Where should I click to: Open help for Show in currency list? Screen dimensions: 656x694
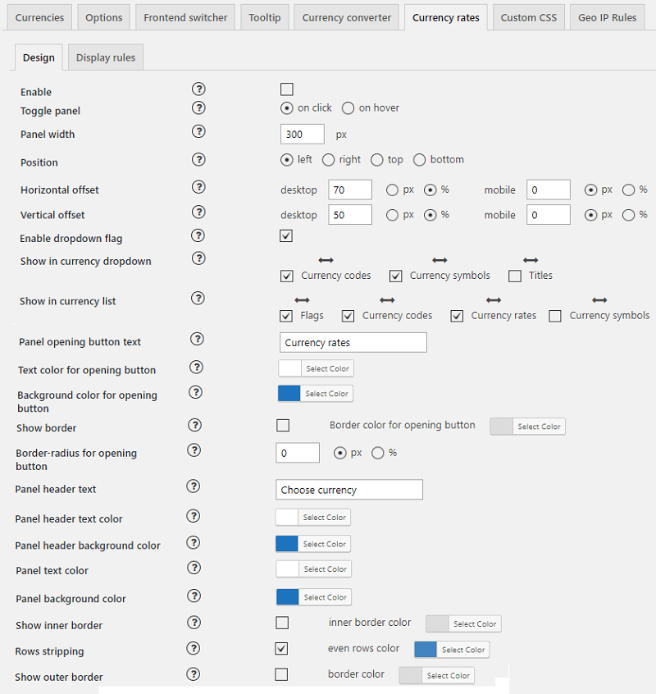(198, 299)
